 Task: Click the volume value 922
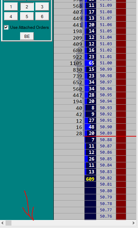coord(77,57)
